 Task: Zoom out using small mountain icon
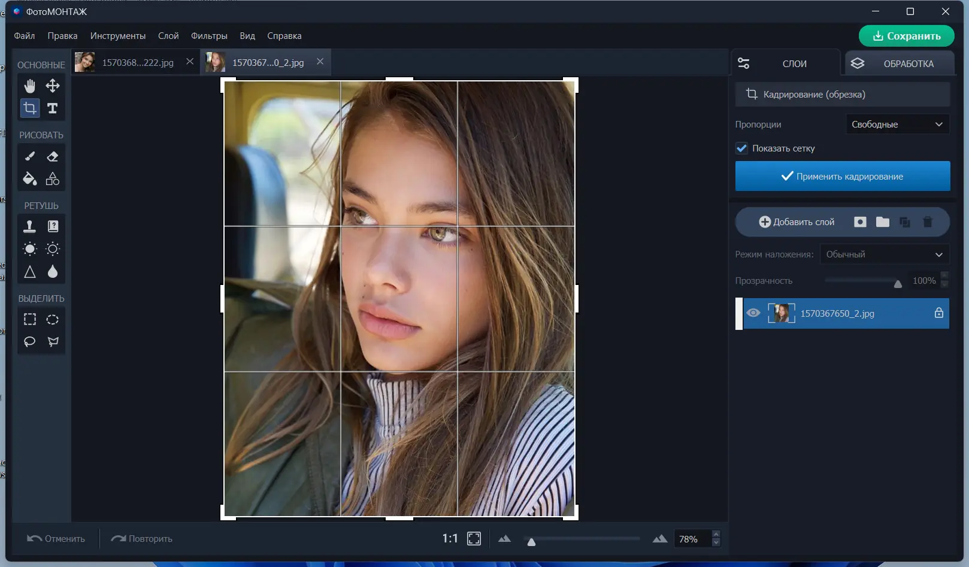pyautogui.click(x=504, y=539)
